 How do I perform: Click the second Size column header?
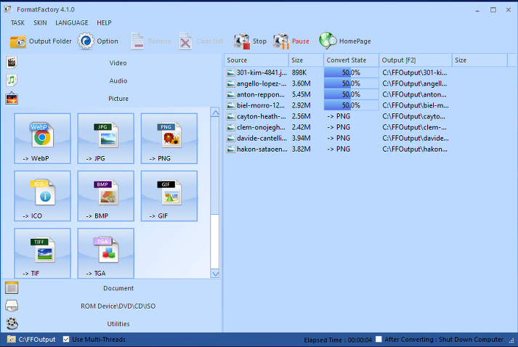pos(479,60)
